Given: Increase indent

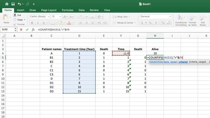Looking at the screenshot, I should pyautogui.click(x=105, y=23).
